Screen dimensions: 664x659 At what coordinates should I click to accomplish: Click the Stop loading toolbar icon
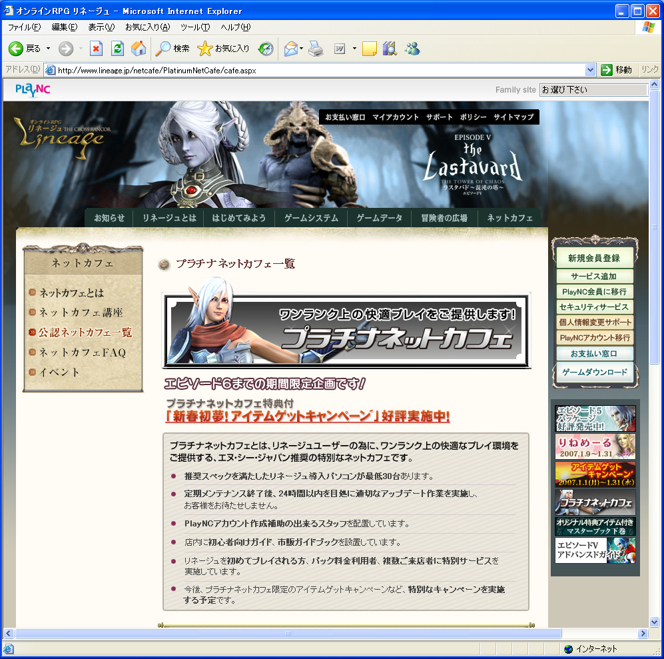tap(96, 49)
